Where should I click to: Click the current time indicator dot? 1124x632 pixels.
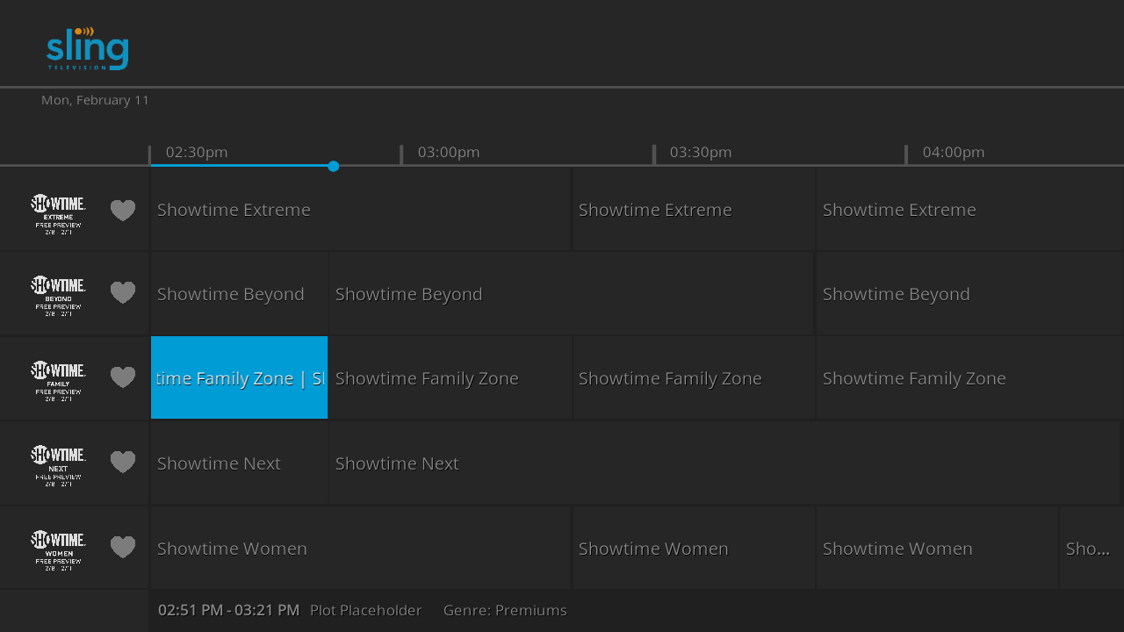[x=334, y=166]
